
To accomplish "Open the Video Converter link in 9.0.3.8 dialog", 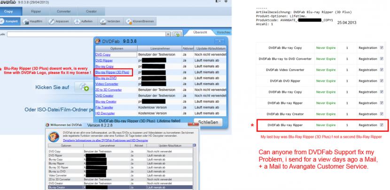I will 107,84.
